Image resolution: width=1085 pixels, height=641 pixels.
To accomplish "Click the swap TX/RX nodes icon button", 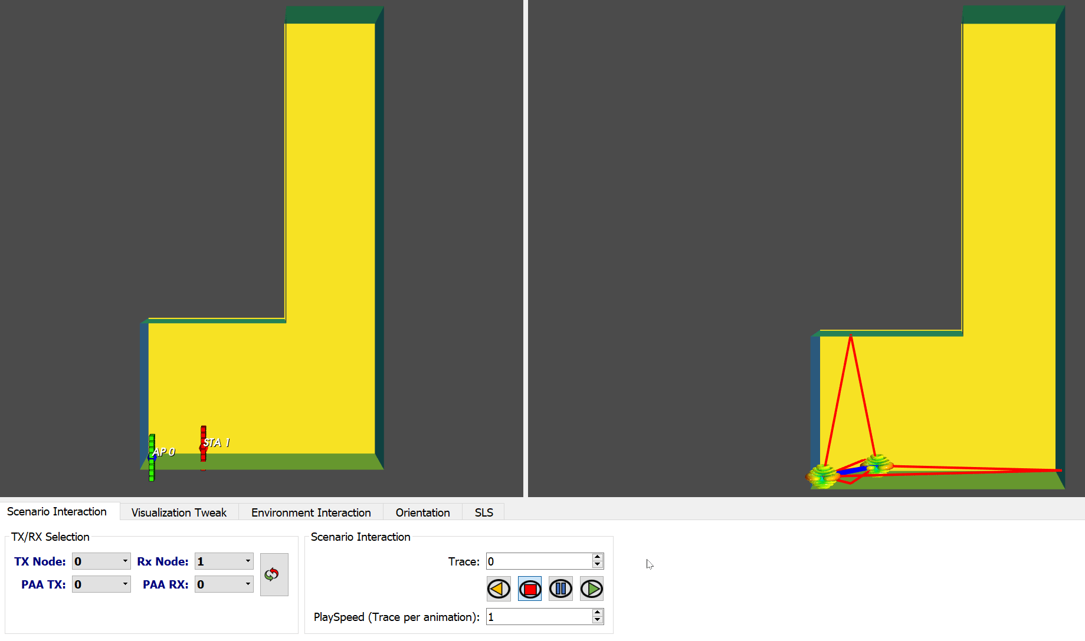I will (x=274, y=574).
